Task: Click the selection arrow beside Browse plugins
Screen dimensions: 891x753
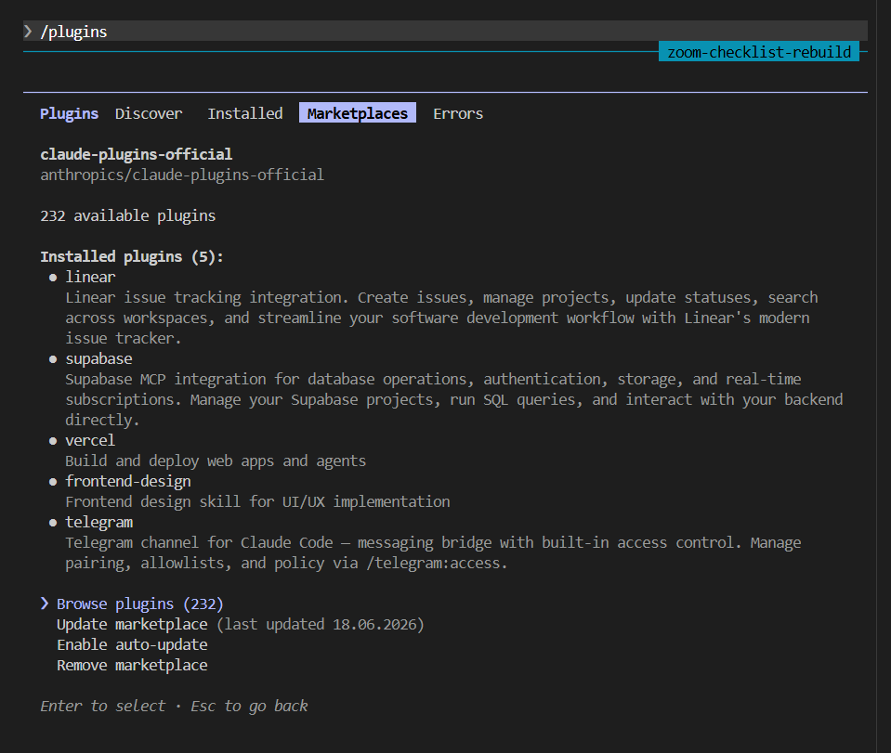Action: pyautogui.click(x=45, y=604)
